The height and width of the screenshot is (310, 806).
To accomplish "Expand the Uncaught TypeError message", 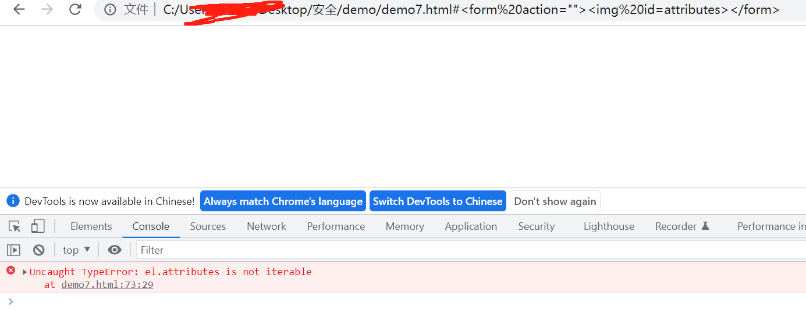I will click(x=24, y=272).
